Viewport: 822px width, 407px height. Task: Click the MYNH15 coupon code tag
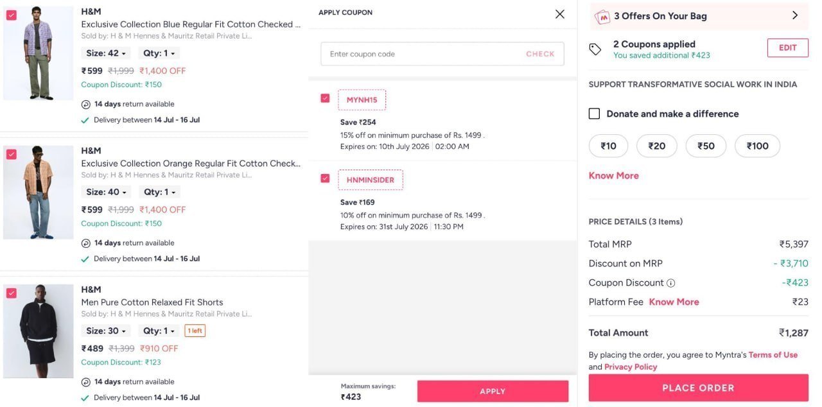(x=362, y=100)
